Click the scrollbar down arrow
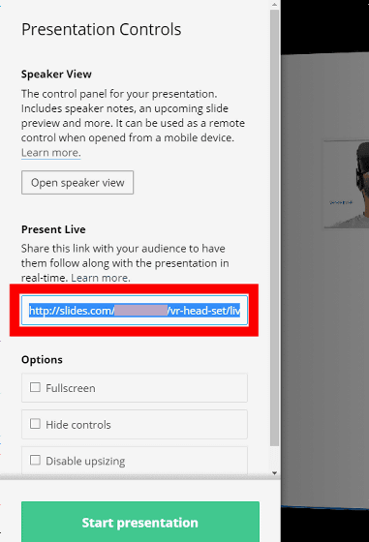 pyautogui.click(x=275, y=473)
